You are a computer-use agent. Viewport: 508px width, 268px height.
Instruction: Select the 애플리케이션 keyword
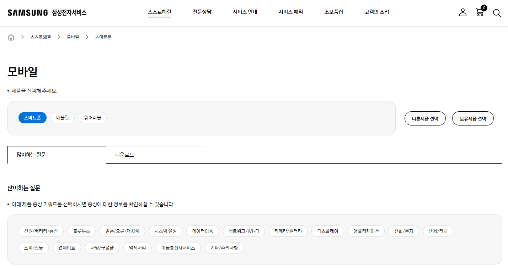tap(366, 231)
